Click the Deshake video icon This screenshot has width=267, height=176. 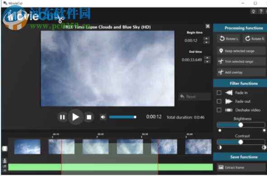click(229, 110)
